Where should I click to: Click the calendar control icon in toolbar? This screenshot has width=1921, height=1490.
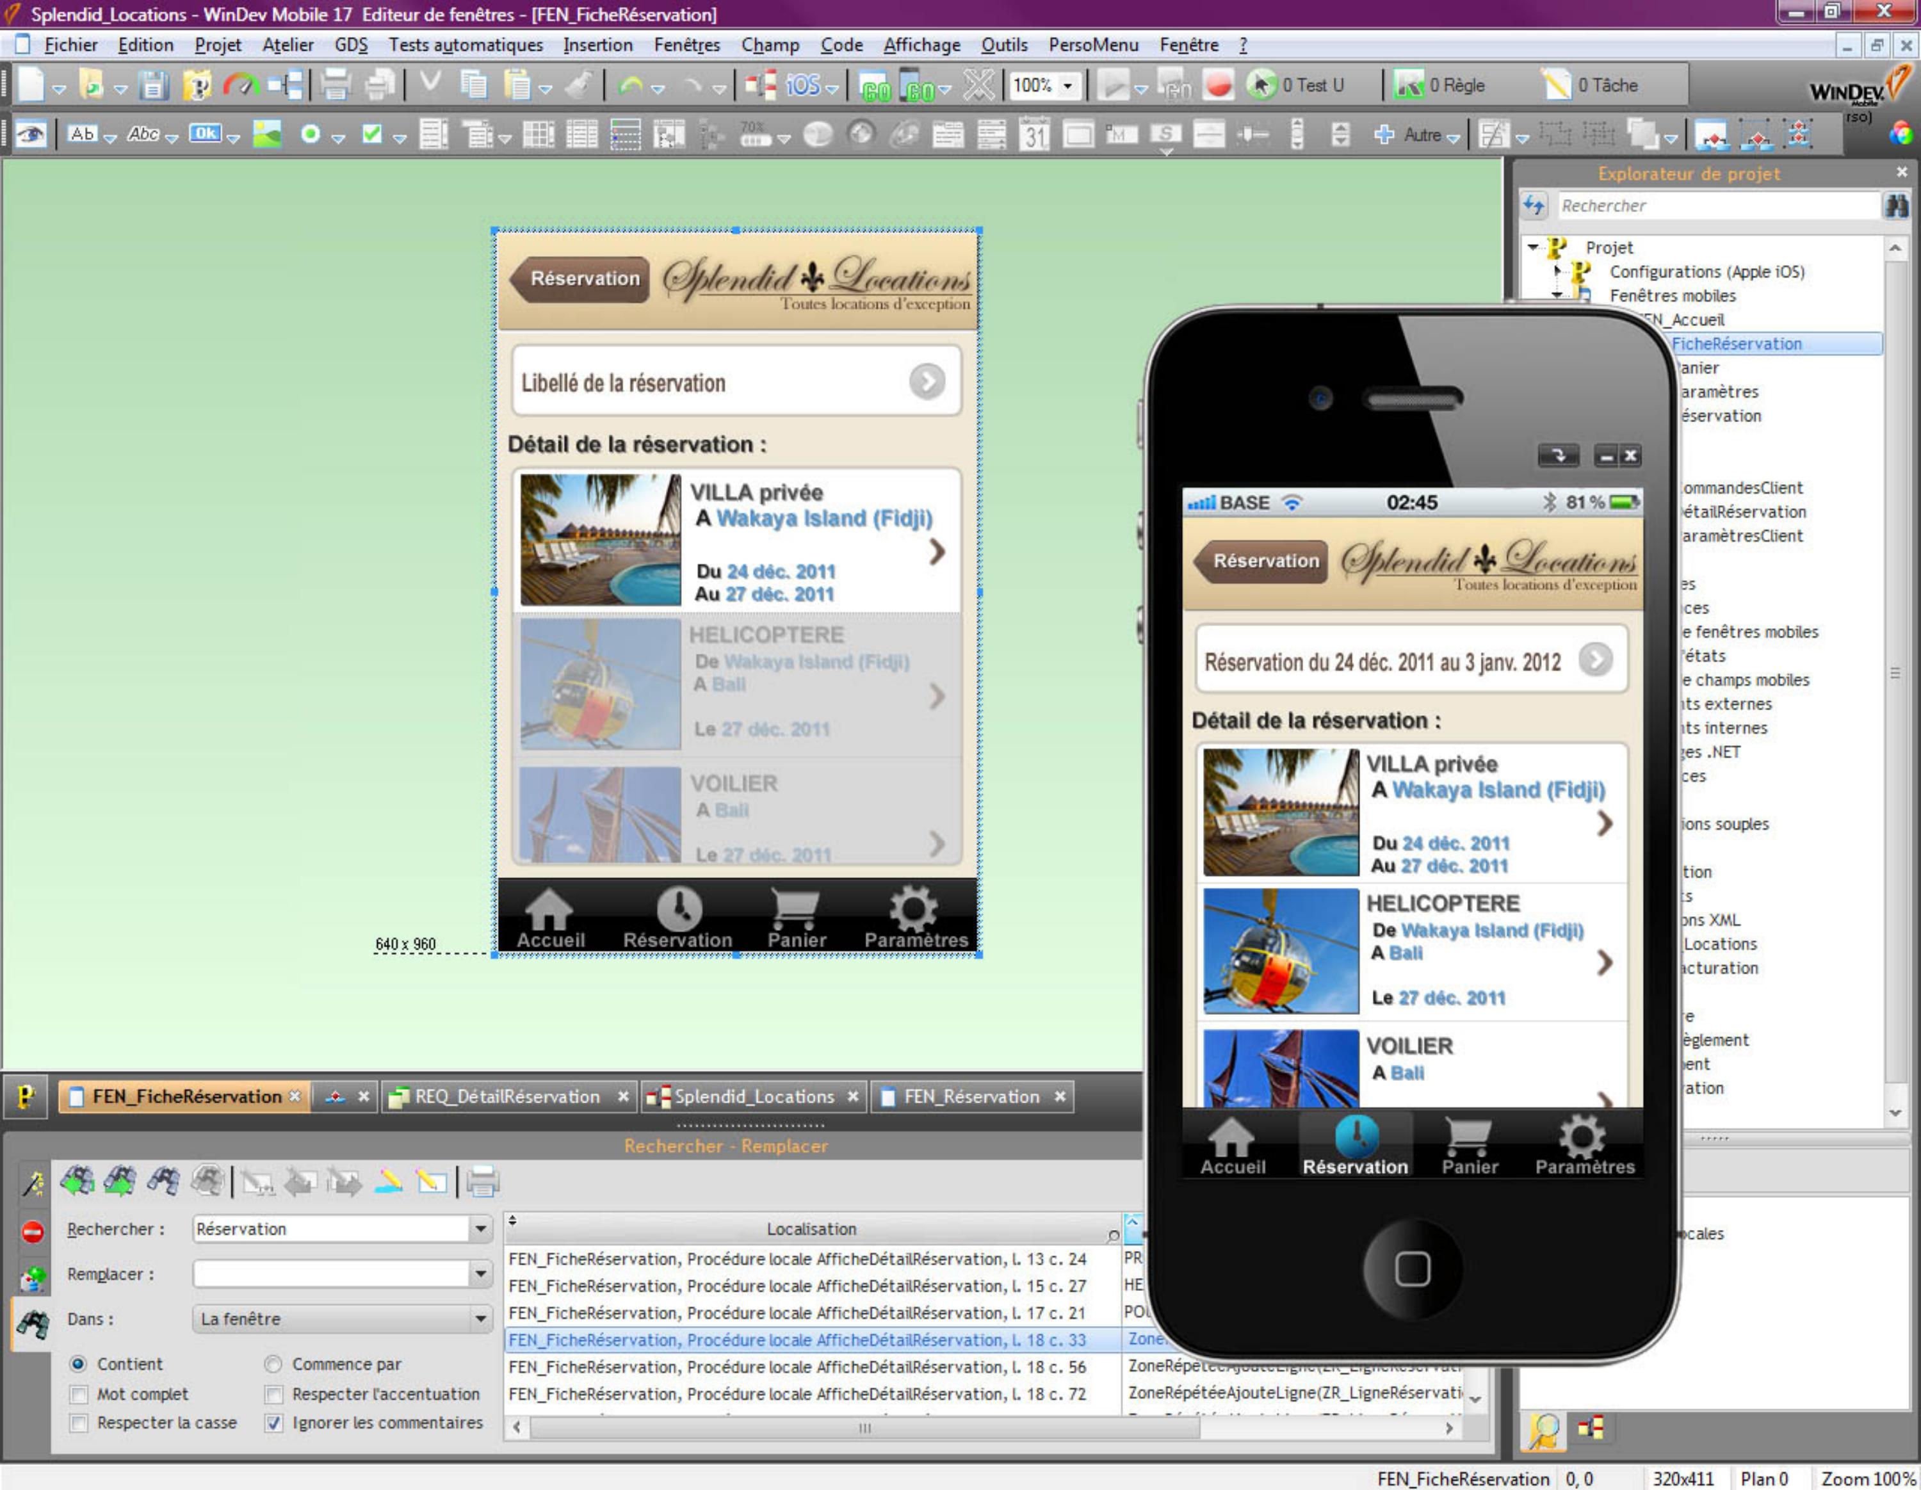tap(1034, 134)
